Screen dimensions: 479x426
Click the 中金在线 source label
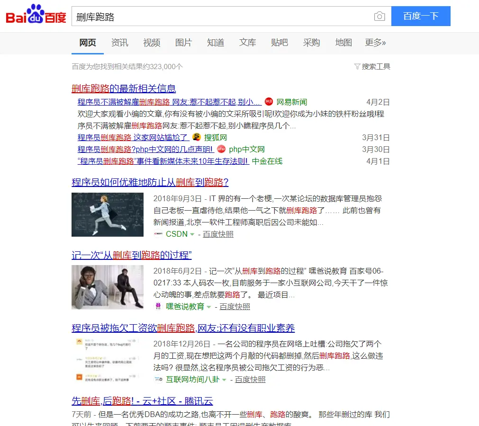[267, 161]
